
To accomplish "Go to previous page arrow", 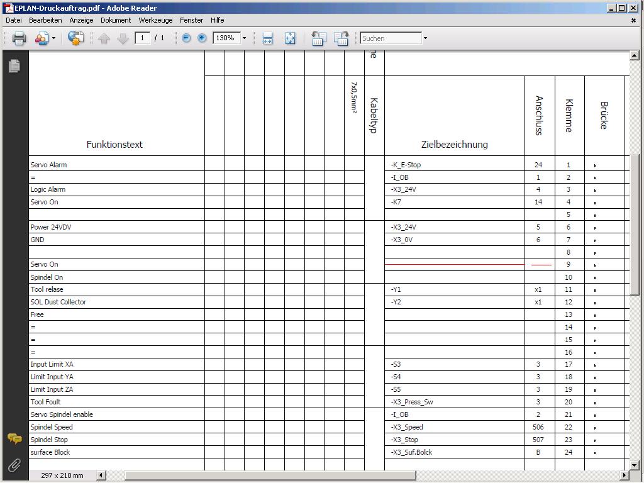I will coord(104,38).
